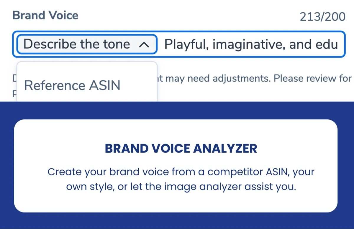Open the "Describe the tone" dropdown
354x229 pixels.
[x=77, y=45]
